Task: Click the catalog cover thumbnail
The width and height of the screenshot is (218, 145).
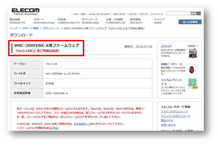Action: 193,51
